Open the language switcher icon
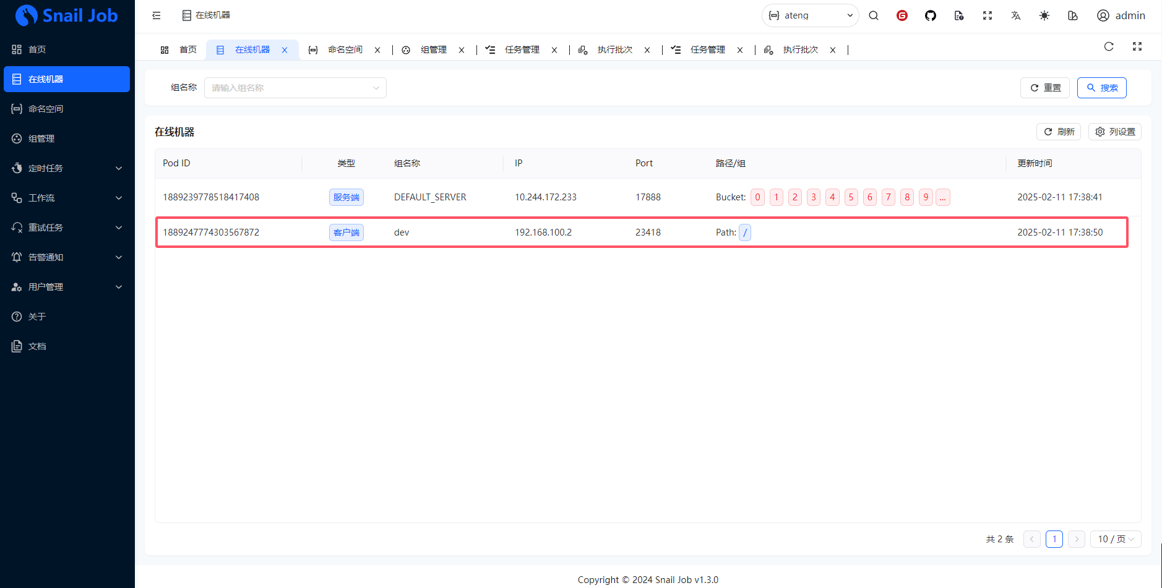This screenshot has height=588, width=1162. tap(1015, 15)
